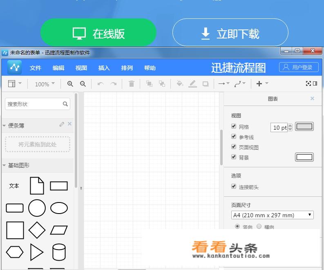Click the search magnifier in shape search box
Image resolution: width=324 pixels, height=270 pixels.
pyautogui.click(x=65, y=104)
